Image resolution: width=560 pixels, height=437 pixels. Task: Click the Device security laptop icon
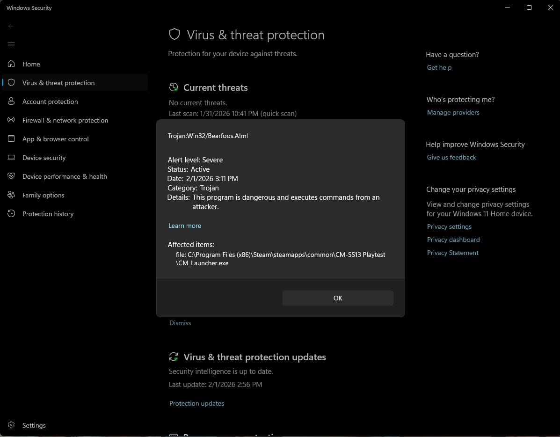(12, 158)
